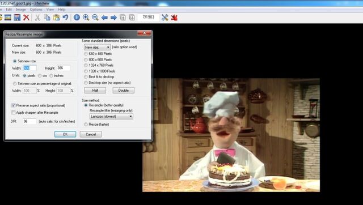Click the Undo arrow icon
The image size is (363, 205).
click(66, 18)
